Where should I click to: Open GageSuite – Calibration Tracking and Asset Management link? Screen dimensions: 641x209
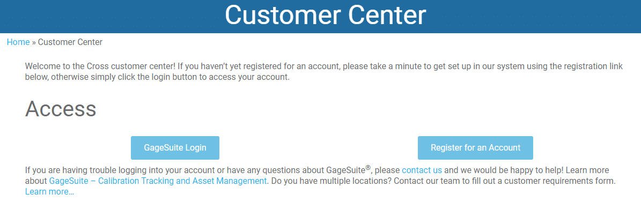point(158,181)
